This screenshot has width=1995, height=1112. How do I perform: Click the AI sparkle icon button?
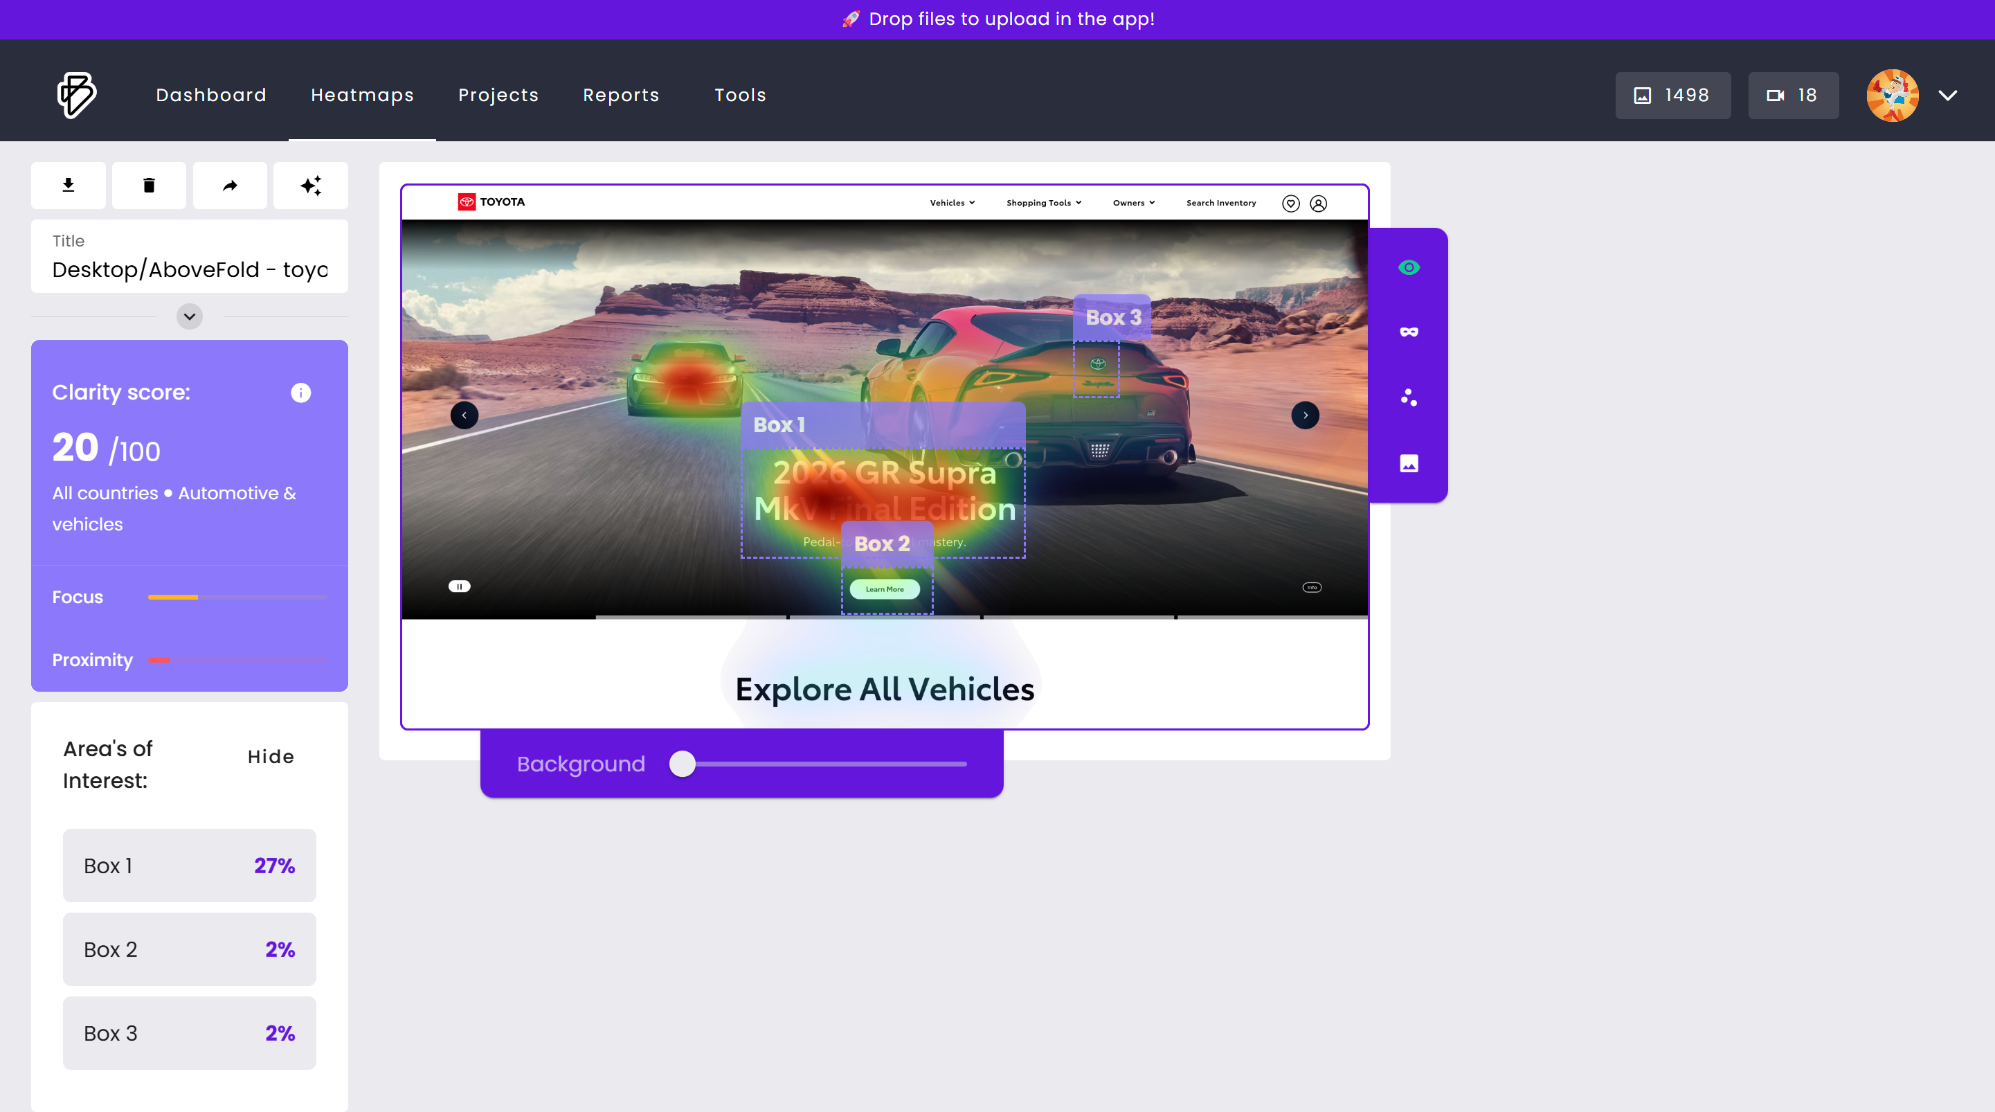click(x=311, y=185)
